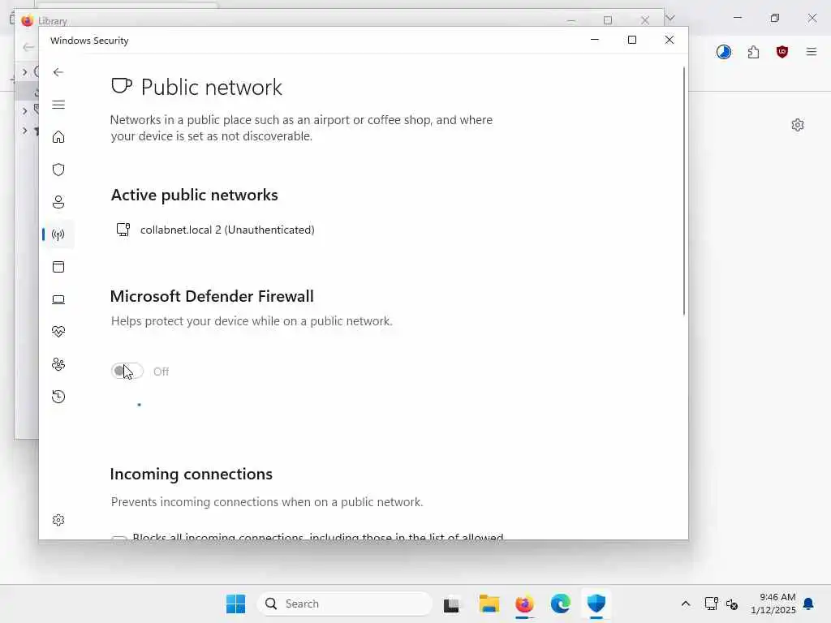
Task: Click the blue circular Firefox toolbar icon
Action: 723,52
